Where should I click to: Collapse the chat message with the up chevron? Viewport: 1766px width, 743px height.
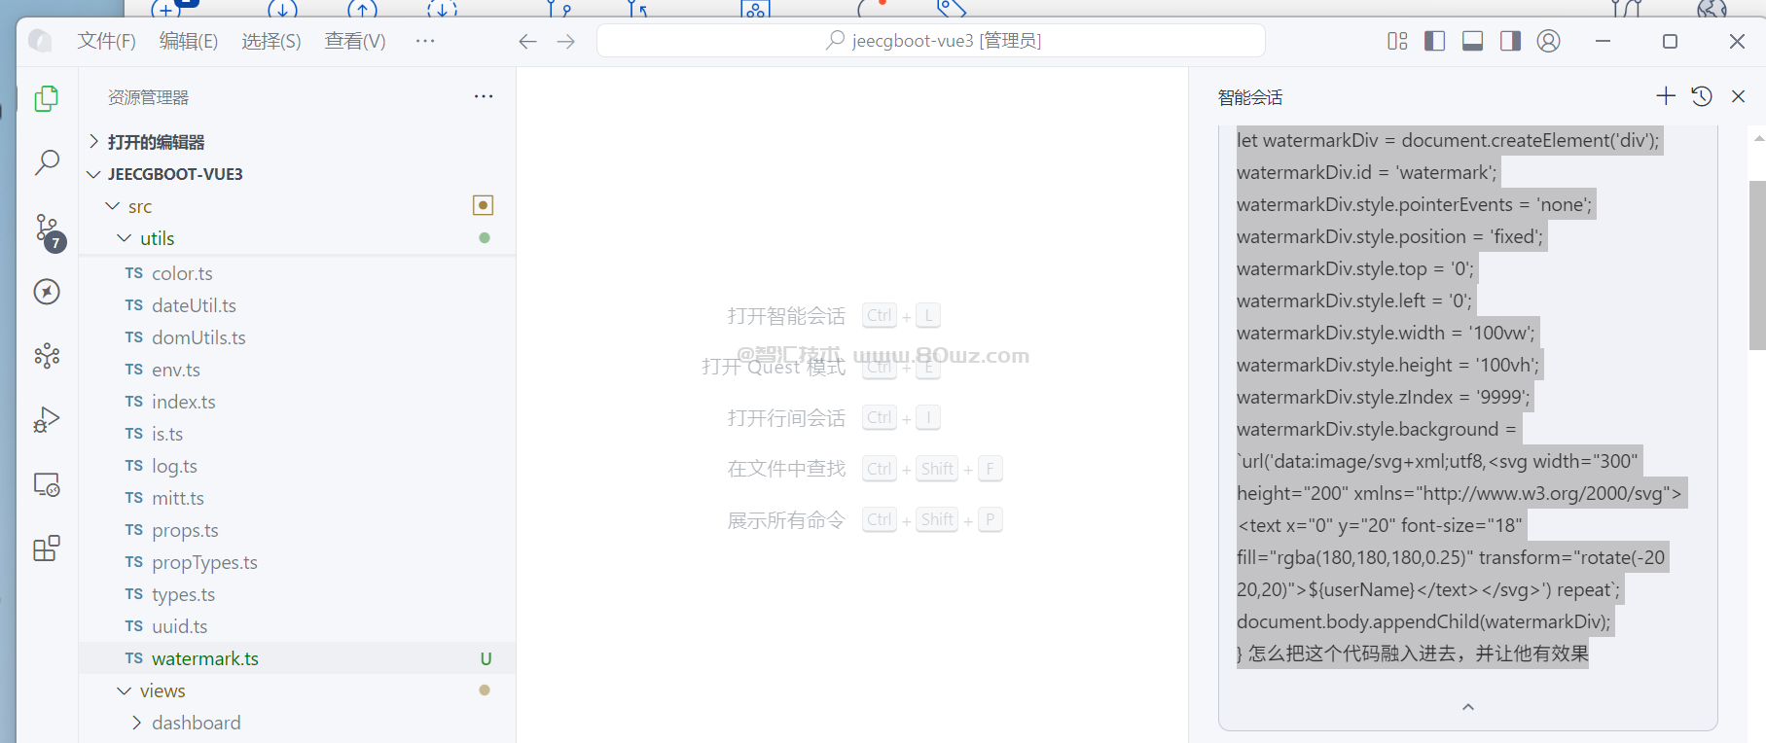[x=1468, y=707]
